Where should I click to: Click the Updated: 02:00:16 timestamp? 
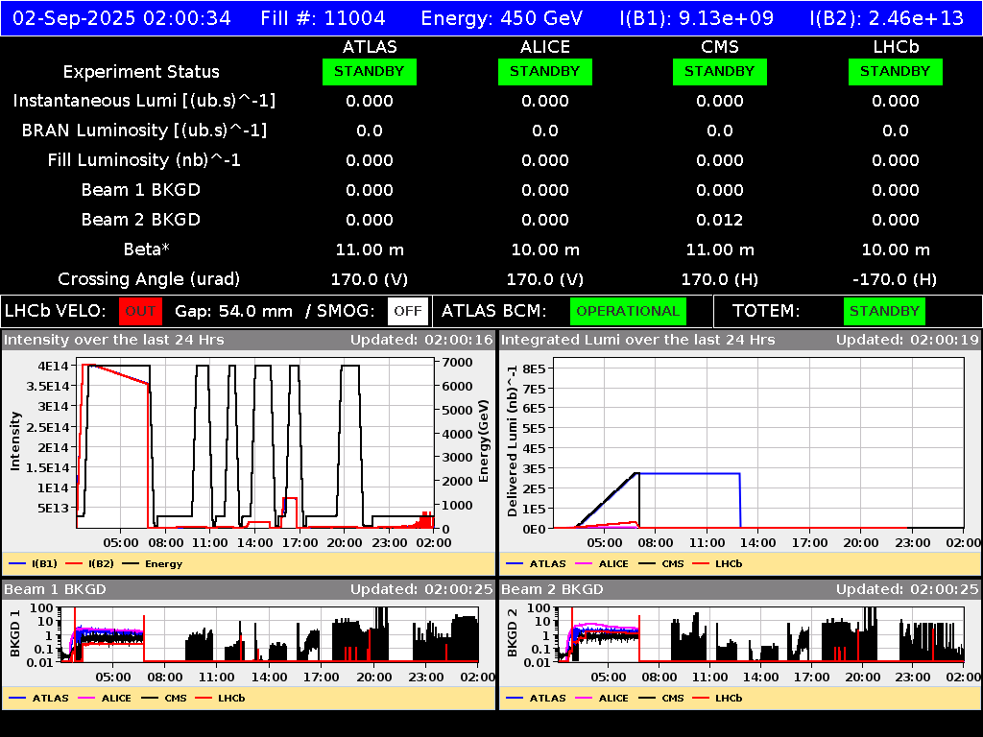(x=422, y=341)
